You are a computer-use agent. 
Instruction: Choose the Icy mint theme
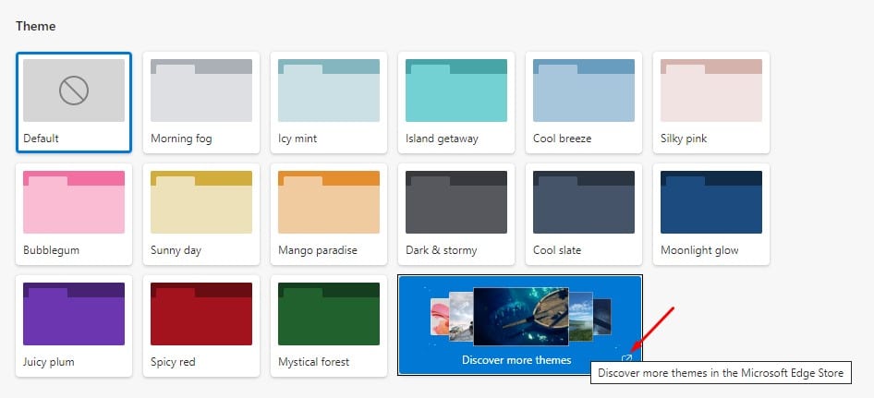point(329,103)
